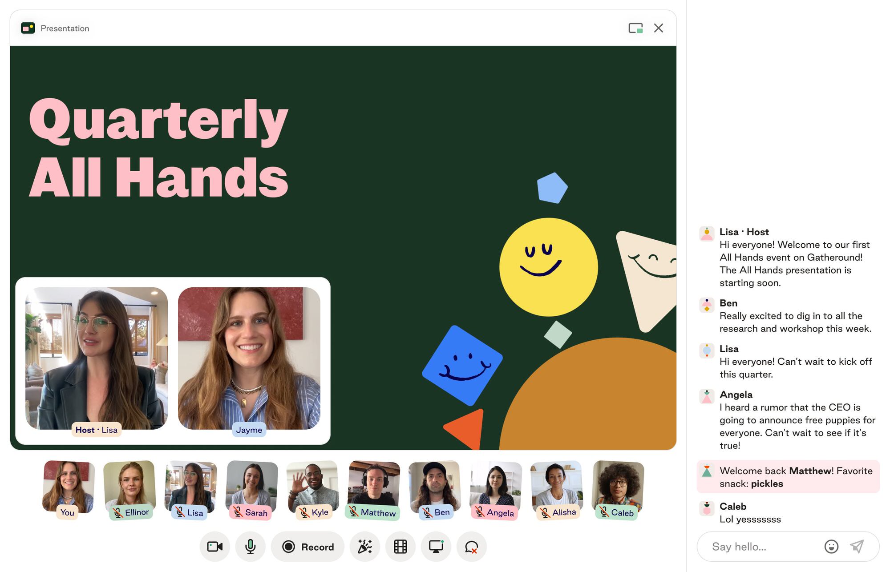
Task: Select Matthew's participant thumbnail
Action: coord(373,486)
